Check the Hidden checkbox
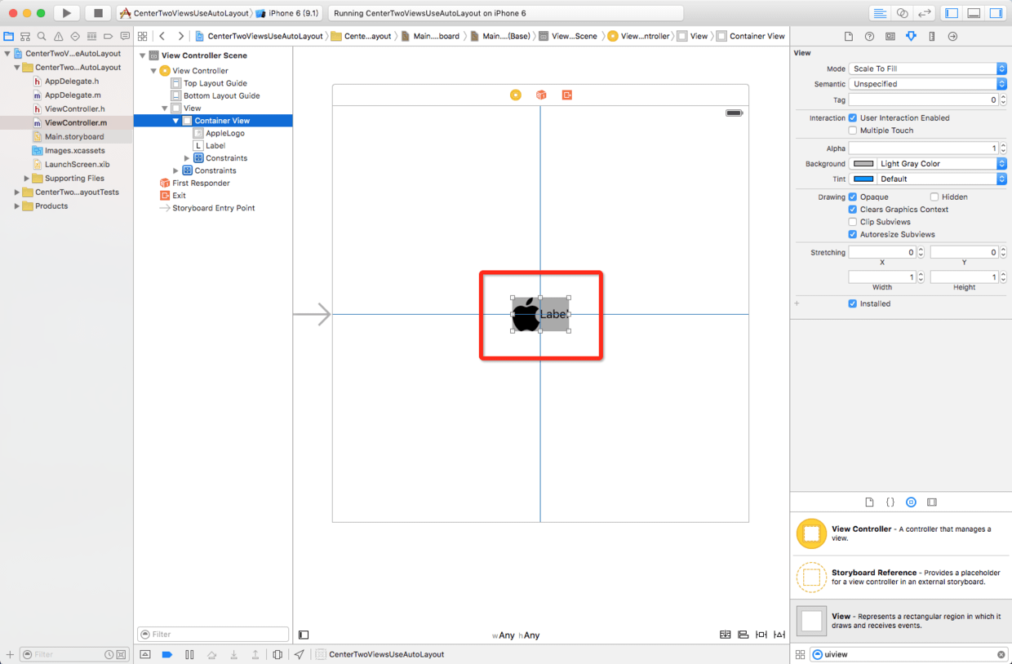This screenshot has width=1012, height=664. tap(934, 197)
